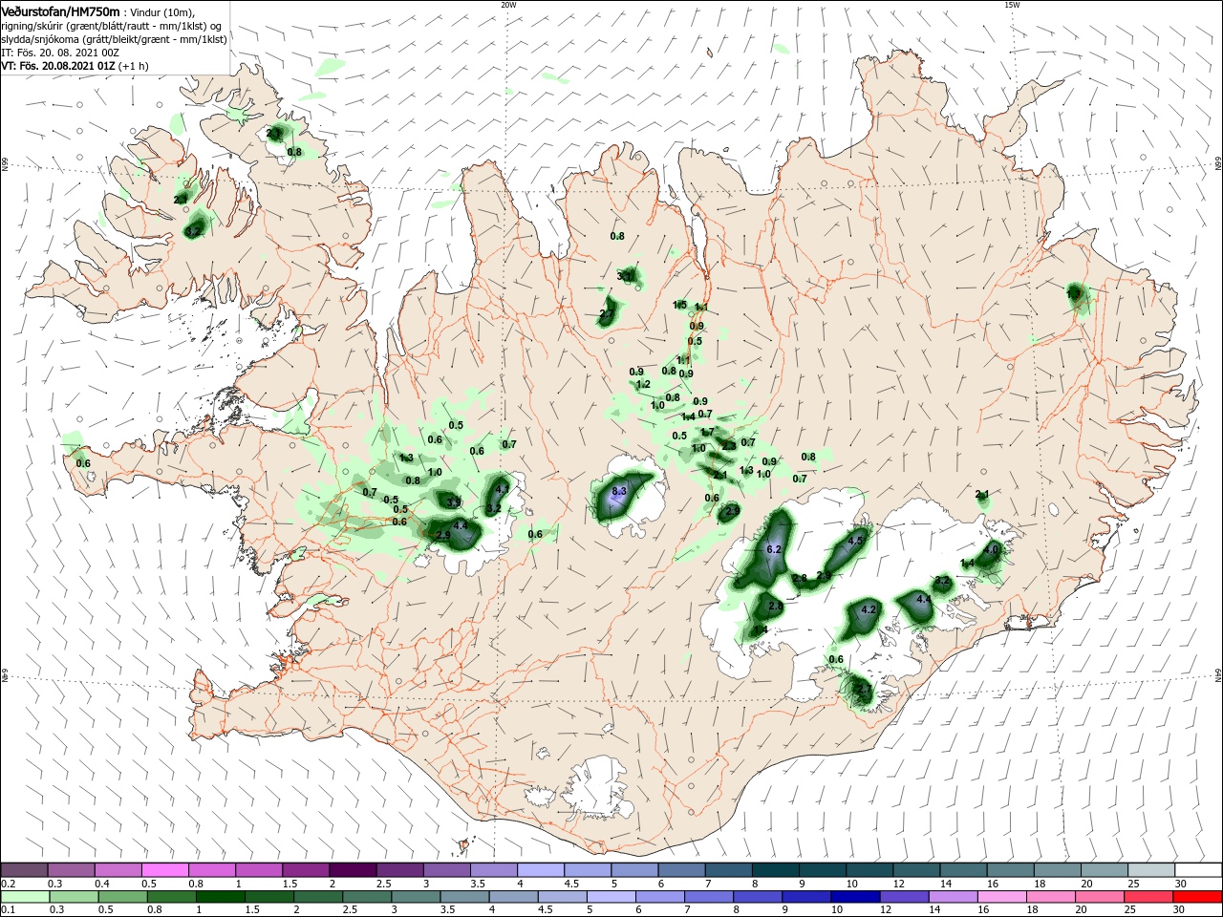Click darkest purple 2 swatch in upper legend

[353, 870]
